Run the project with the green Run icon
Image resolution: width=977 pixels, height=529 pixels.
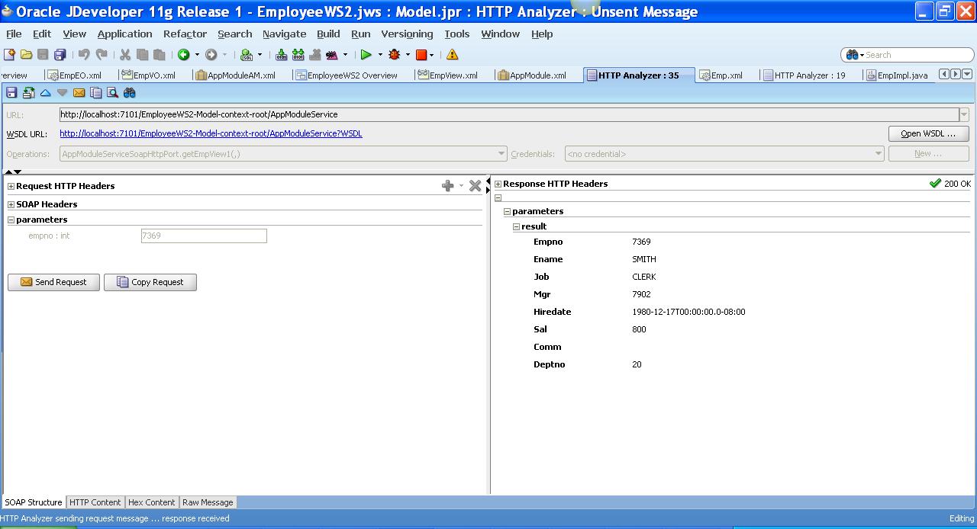pos(368,54)
